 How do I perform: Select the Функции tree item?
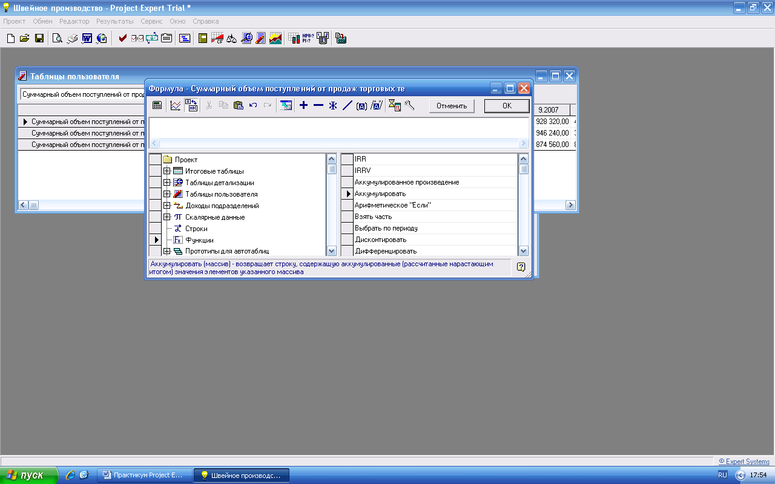pos(199,240)
